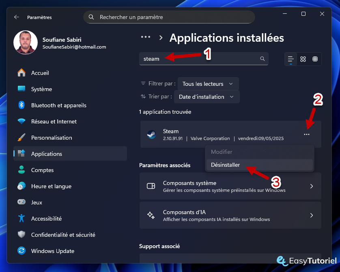Screen dimensions: 340x272
Task: Open the breadcrumb overflow menu
Action: click(146, 37)
